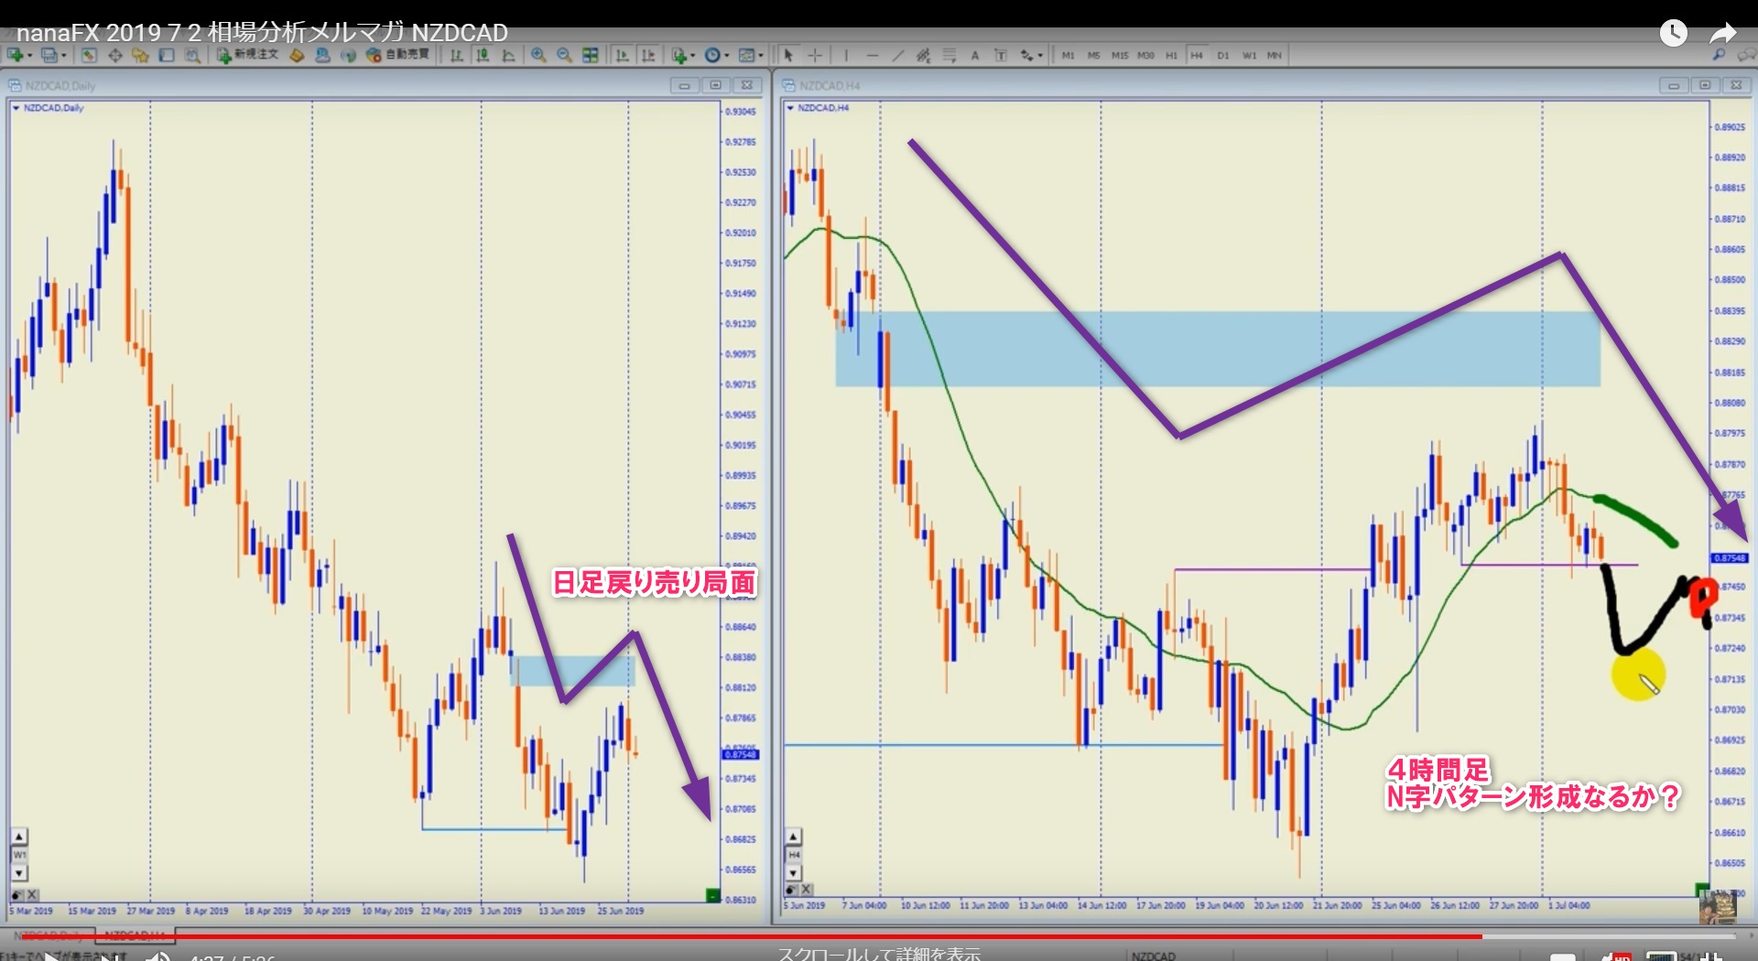Open the MetaEditor yellow book icon
The width and height of the screenshot is (1758, 961).
click(297, 56)
